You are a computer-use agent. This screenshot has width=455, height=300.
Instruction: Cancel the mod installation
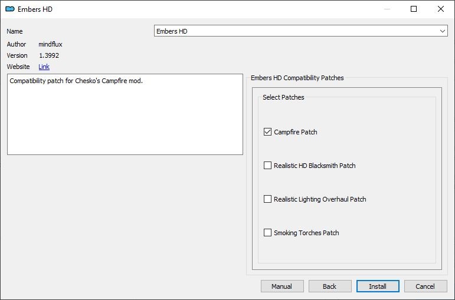(425, 286)
